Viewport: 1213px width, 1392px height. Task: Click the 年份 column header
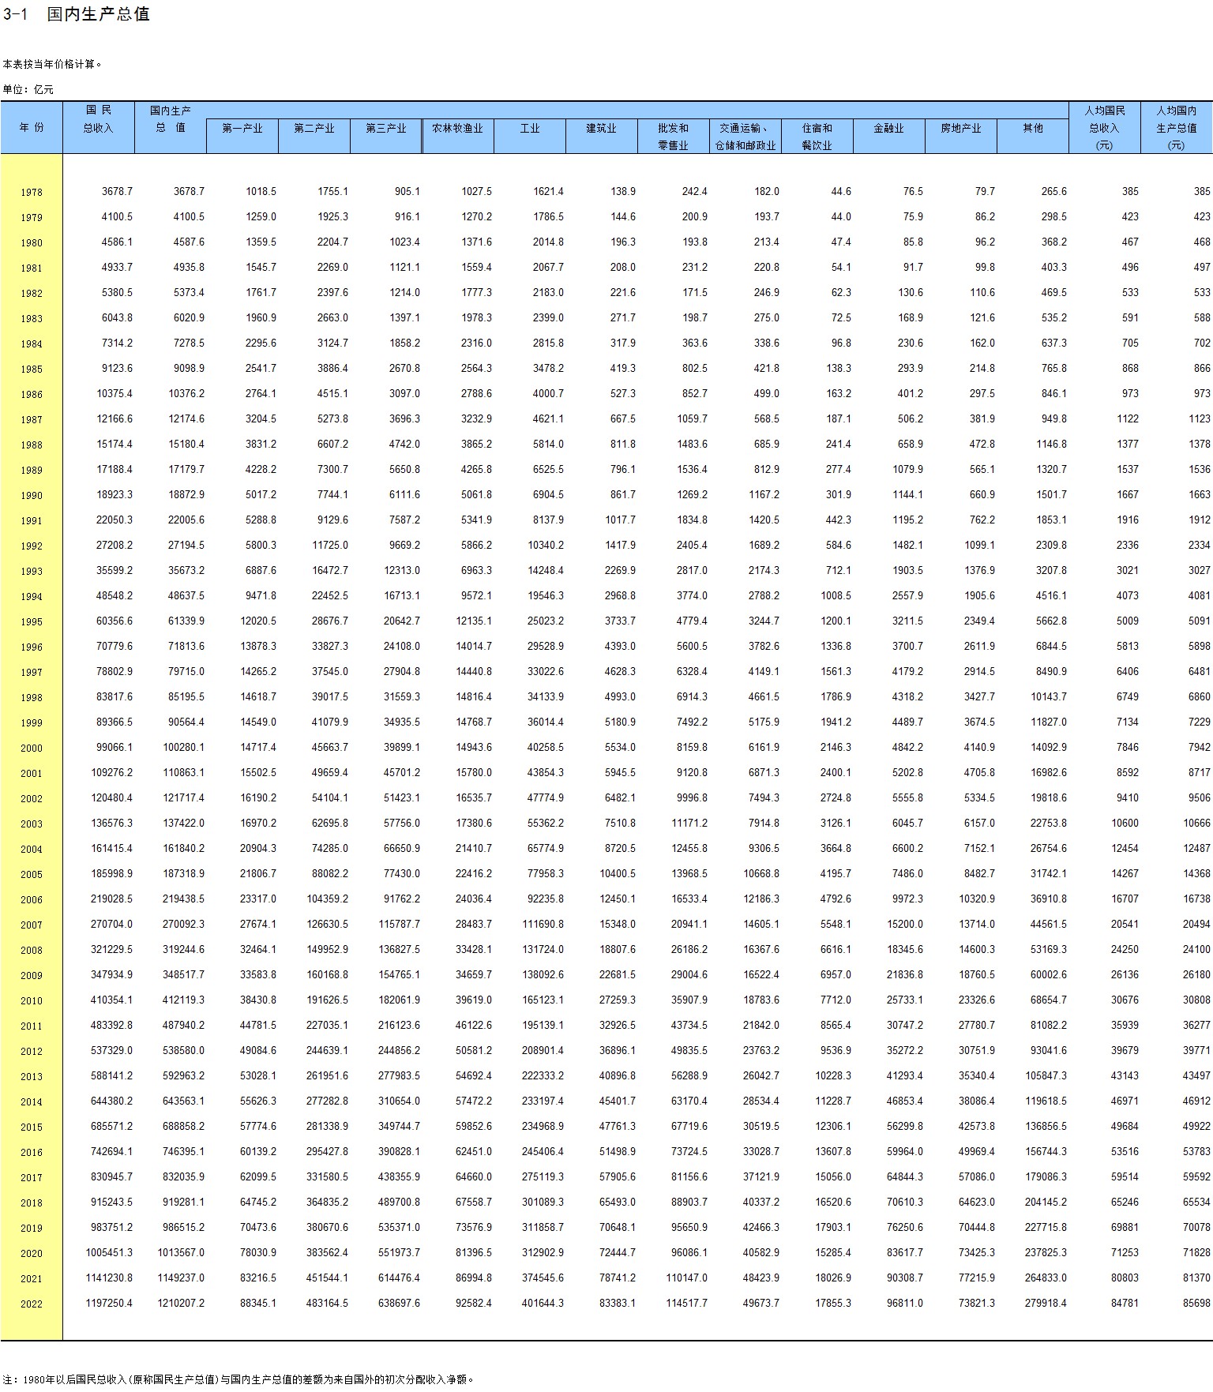(x=32, y=127)
